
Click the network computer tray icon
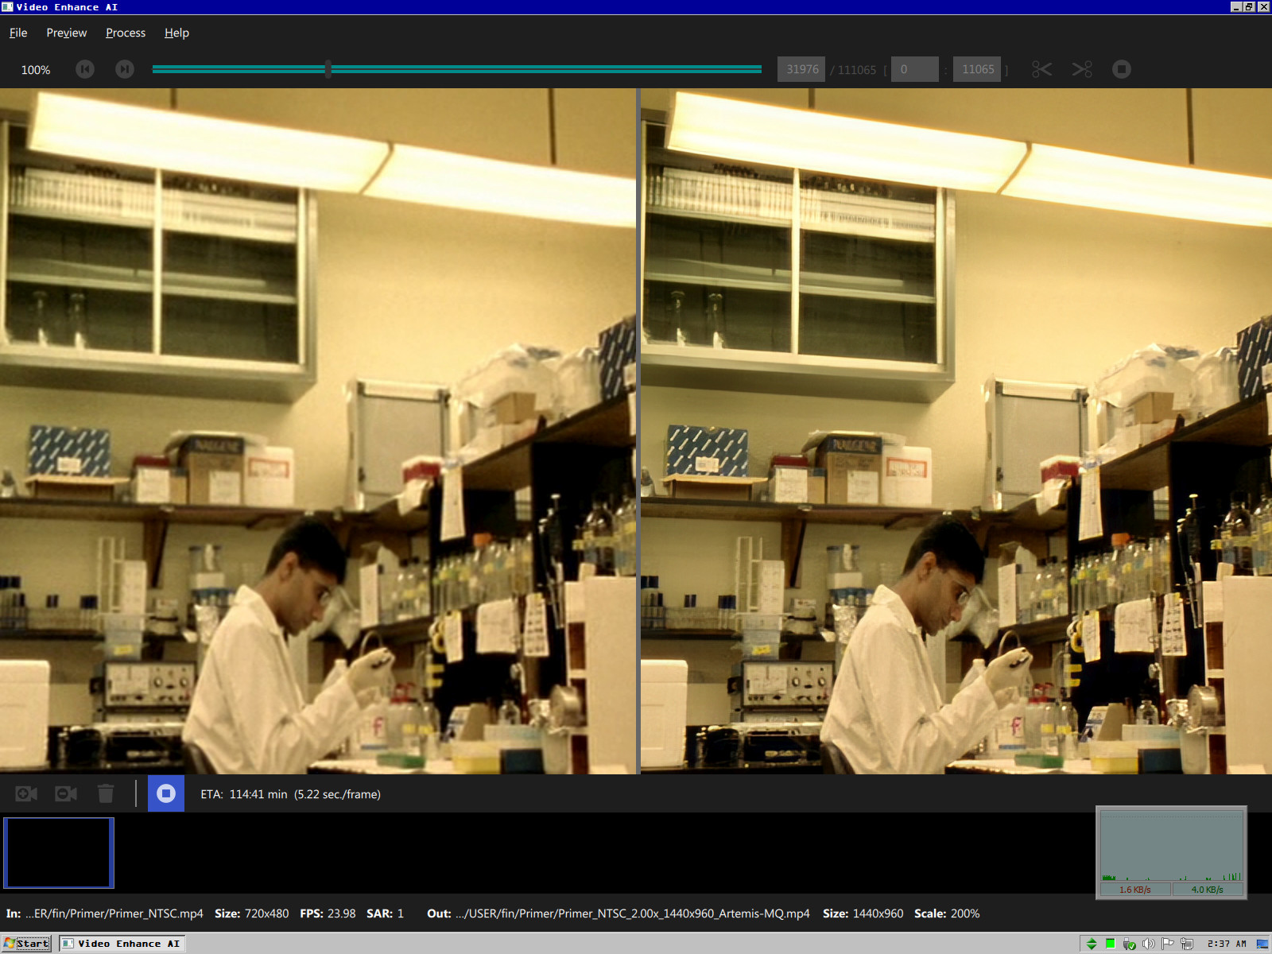click(x=1187, y=944)
